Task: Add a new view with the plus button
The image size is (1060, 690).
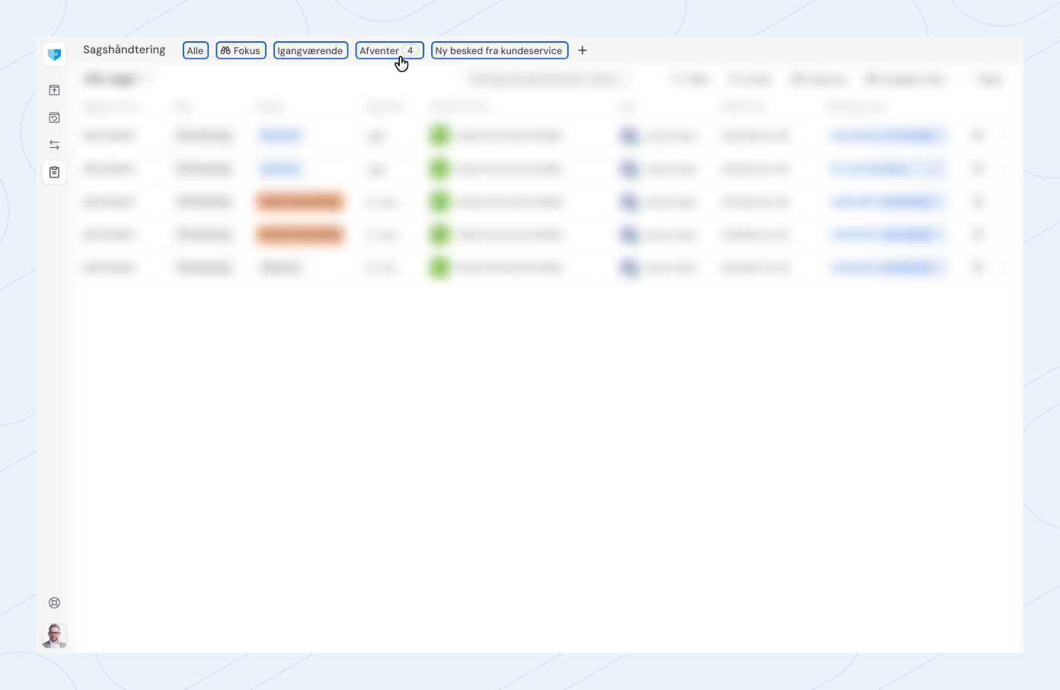Action: click(x=583, y=50)
